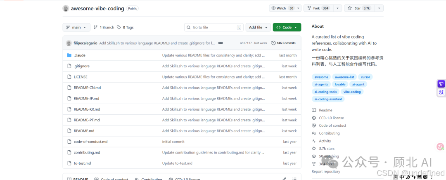Click the people icon beside Contributing
This screenshot has height=180, width=446.
point(314,133)
